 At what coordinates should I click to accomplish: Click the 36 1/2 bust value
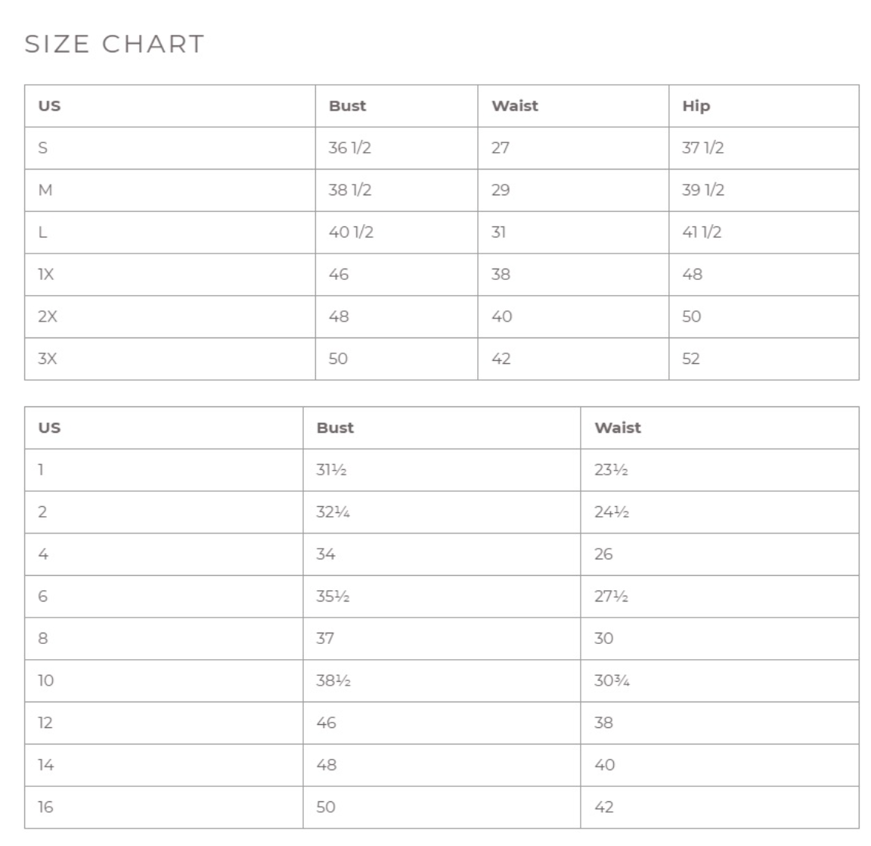349,148
